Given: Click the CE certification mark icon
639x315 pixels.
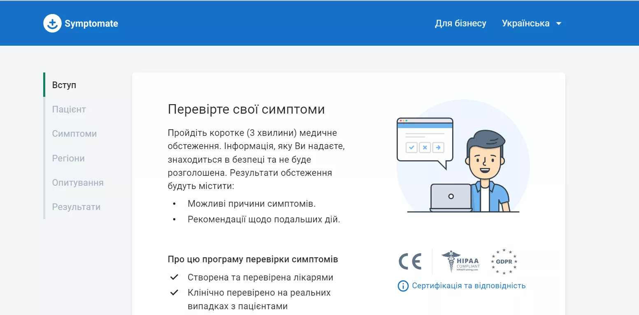Looking at the screenshot, I should pyautogui.click(x=410, y=261).
